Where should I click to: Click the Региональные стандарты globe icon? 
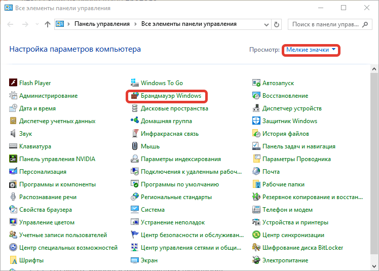(135, 197)
